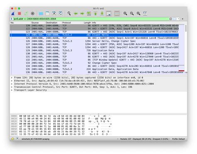Stop the running packet capture

(20, 13)
